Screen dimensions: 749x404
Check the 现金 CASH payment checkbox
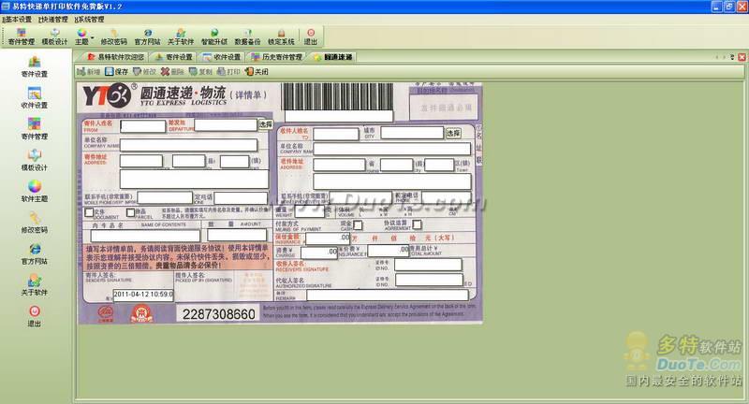click(x=358, y=224)
